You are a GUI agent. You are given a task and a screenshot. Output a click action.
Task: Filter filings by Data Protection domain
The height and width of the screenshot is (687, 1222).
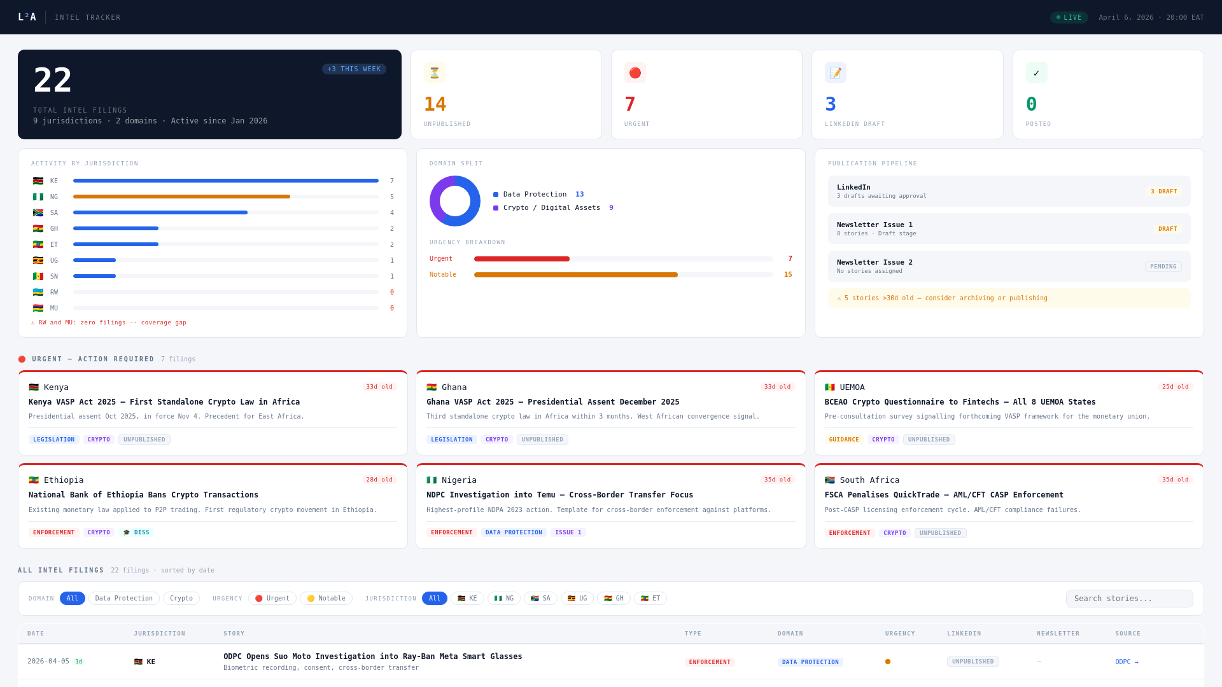pos(124,598)
